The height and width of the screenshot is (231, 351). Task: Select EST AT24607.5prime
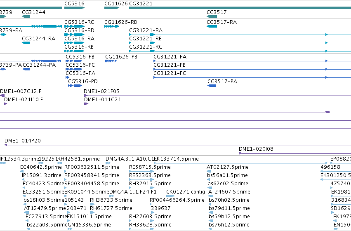[x=229, y=192]
